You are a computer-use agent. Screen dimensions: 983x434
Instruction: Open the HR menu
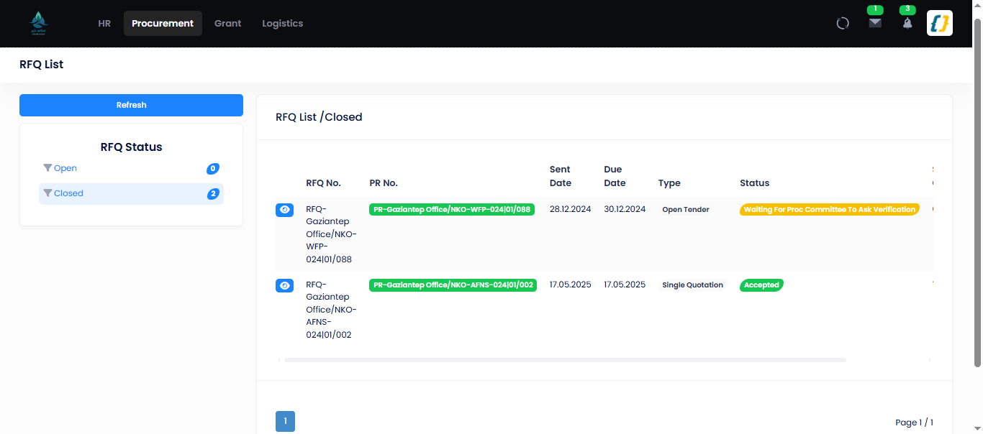[104, 23]
